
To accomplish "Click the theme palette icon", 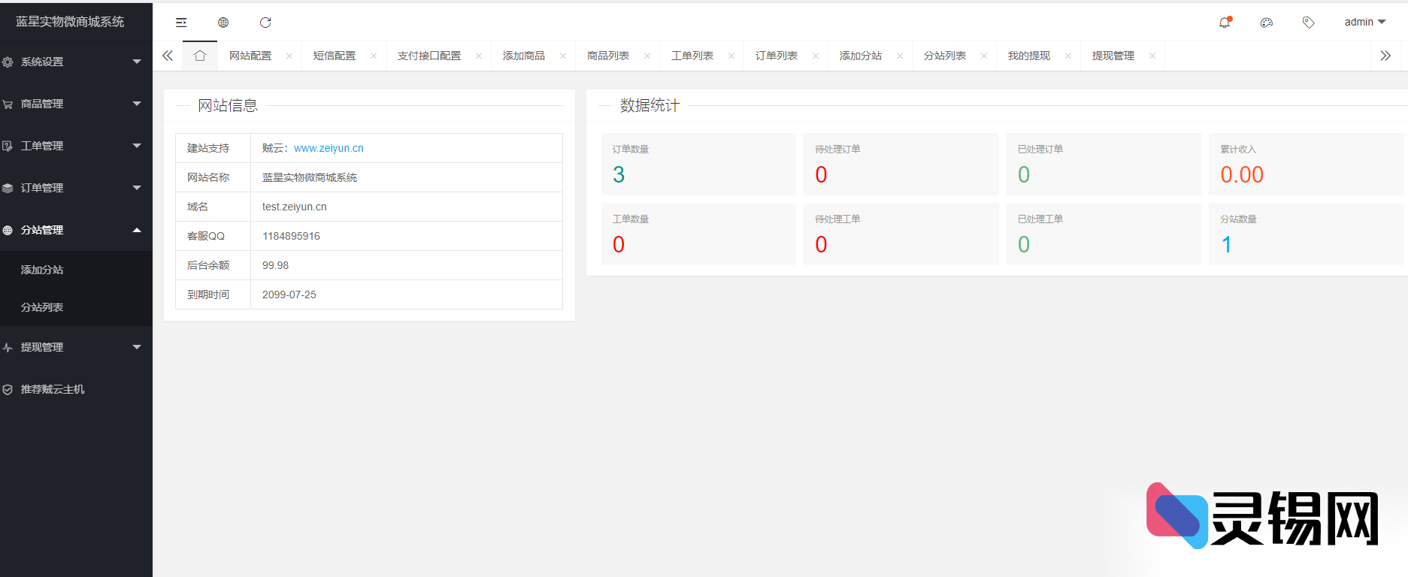I will pyautogui.click(x=1267, y=23).
